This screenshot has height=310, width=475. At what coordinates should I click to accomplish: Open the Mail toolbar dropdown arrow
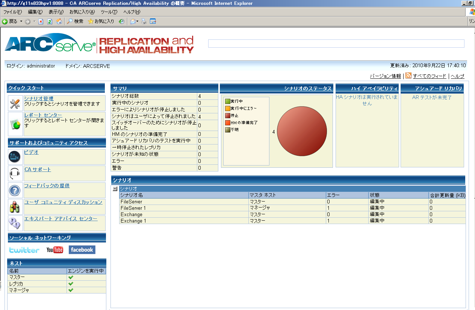138,21
